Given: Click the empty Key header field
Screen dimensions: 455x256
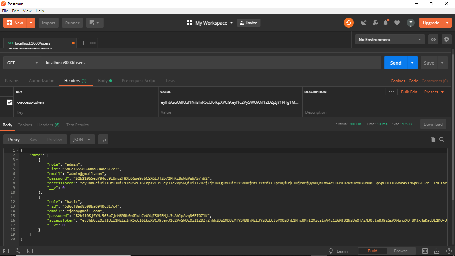Looking at the screenshot, I should (x=86, y=112).
